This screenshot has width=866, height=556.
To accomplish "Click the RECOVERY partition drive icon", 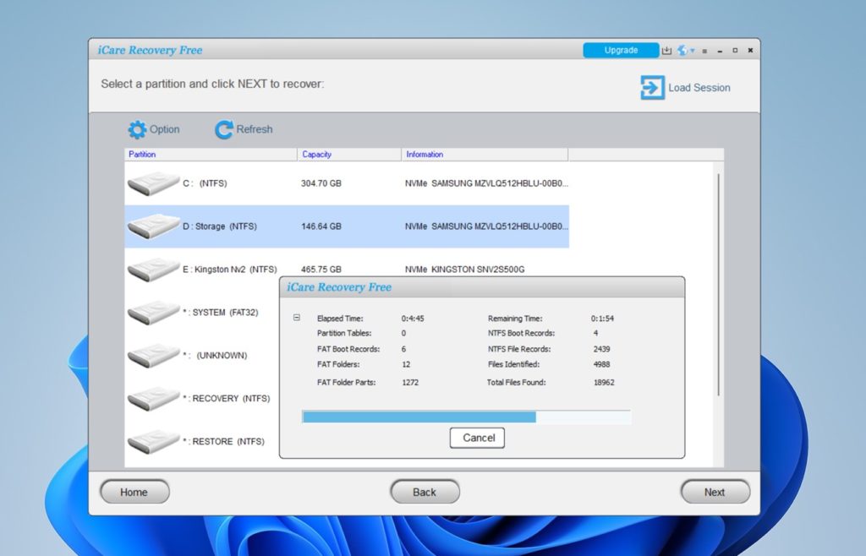I will click(153, 398).
